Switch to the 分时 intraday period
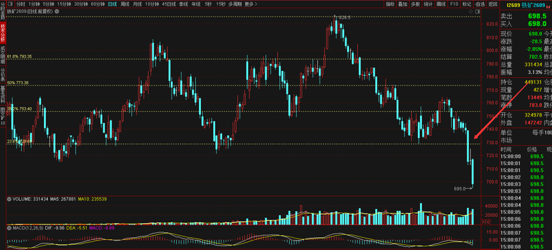The image size is (552, 250). [21, 4]
